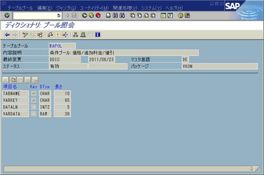Click the Copy icon above field table

13,80
